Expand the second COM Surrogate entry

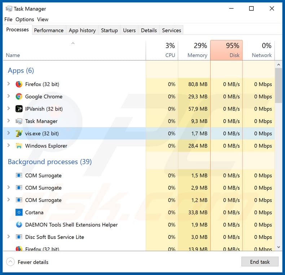click(8, 188)
